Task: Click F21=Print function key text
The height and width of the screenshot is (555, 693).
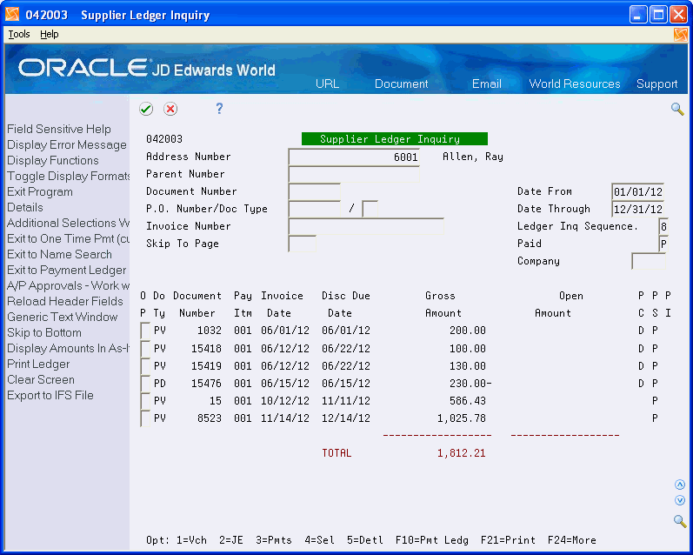Action: point(508,540)
